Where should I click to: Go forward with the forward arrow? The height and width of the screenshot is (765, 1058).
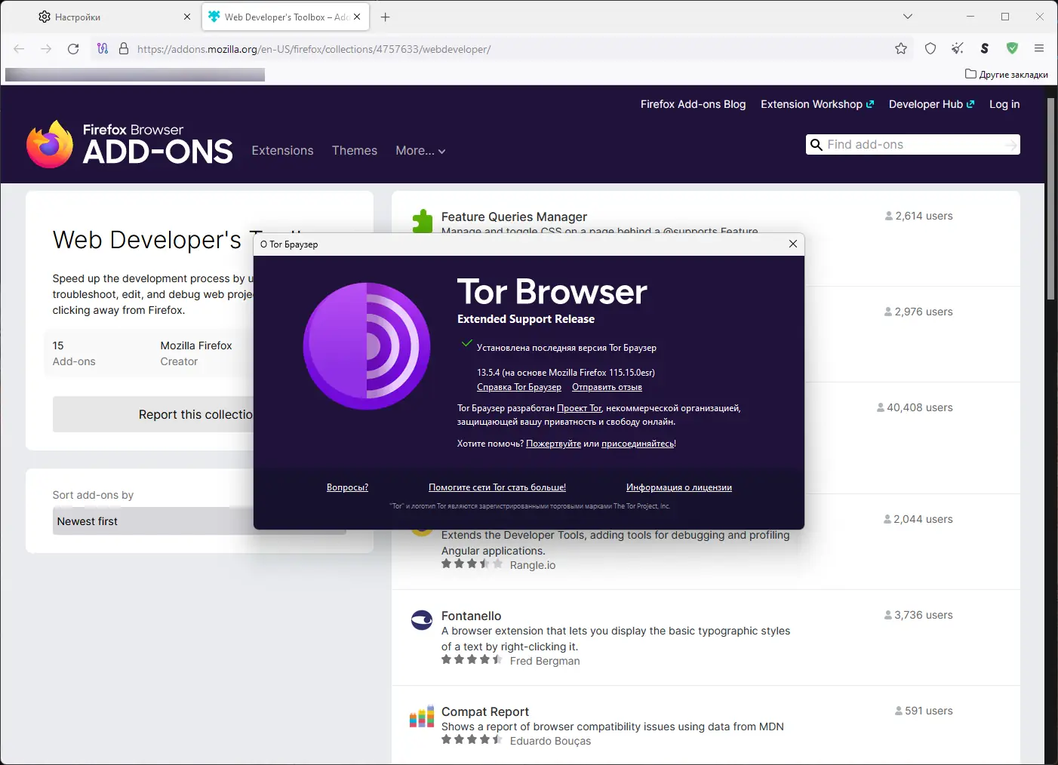(46, 49)
